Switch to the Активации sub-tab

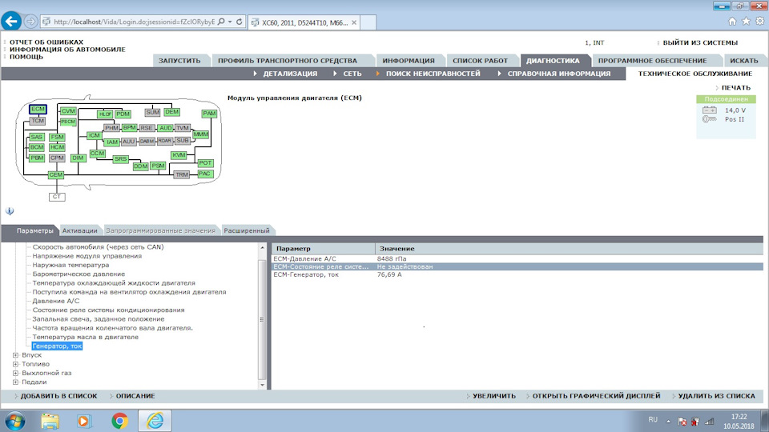79,230
